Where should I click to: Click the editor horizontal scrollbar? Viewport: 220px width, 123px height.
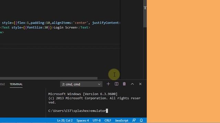tap(49, 78)
